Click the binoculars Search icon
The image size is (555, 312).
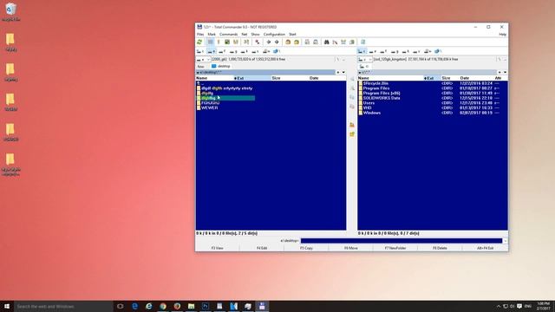pyautogui.click(x=326, y=42)
